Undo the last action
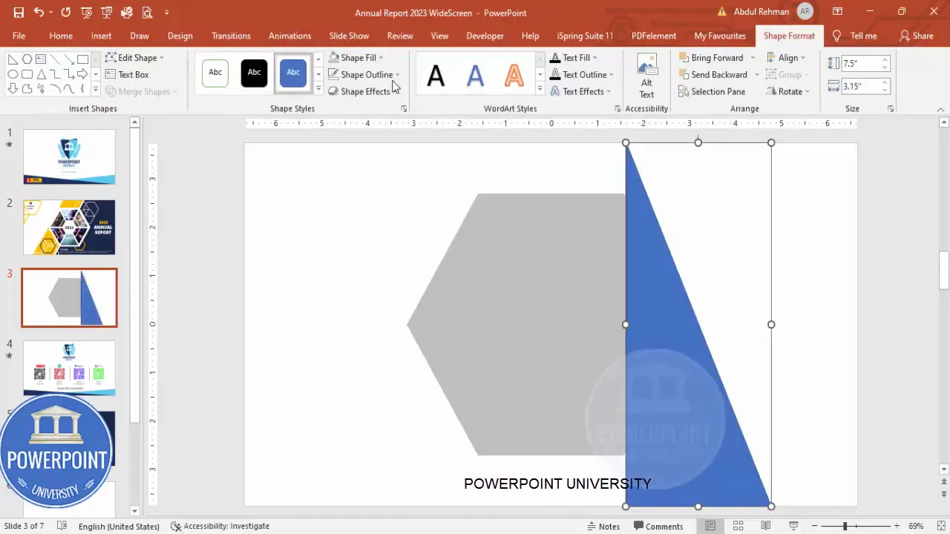The width and height of the screenshot is (950, 534). click(x=39, y=13)
